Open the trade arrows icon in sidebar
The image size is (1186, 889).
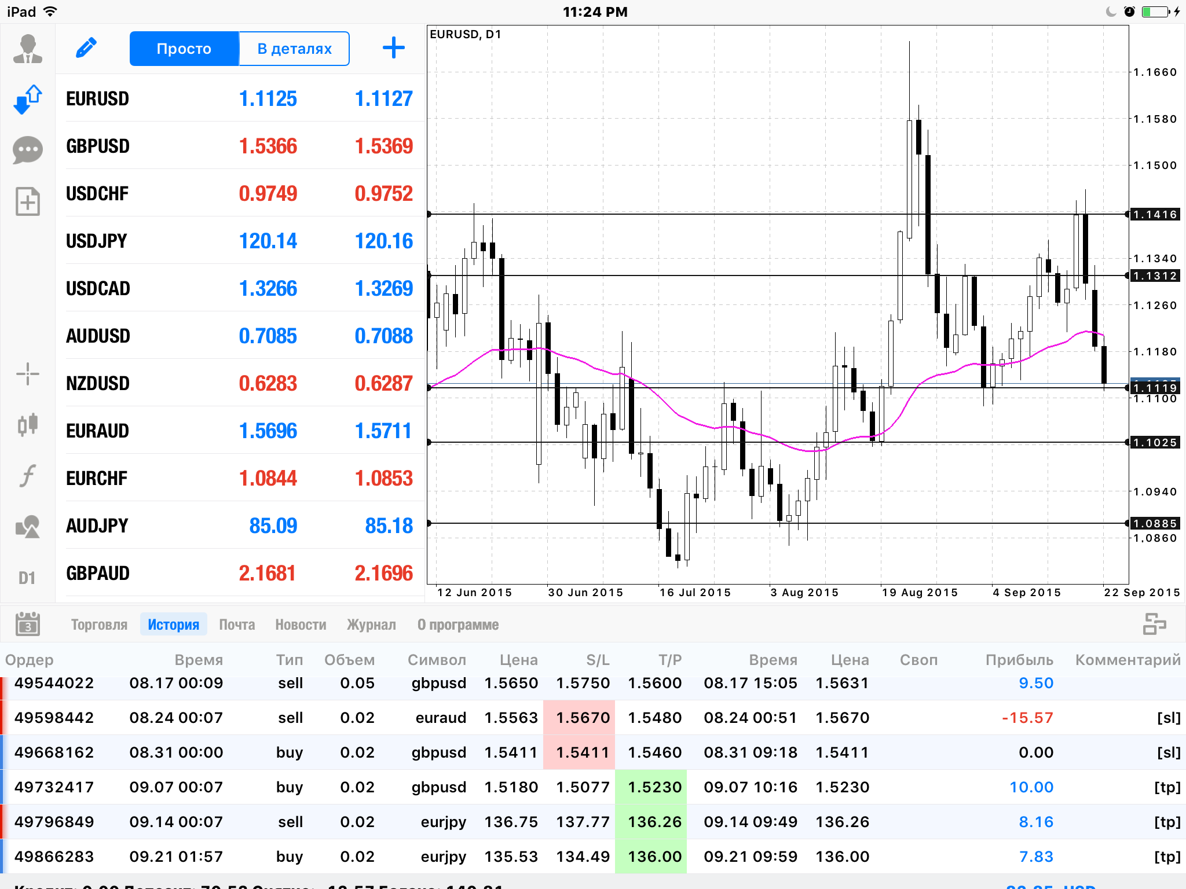click(x=27, y=100)
